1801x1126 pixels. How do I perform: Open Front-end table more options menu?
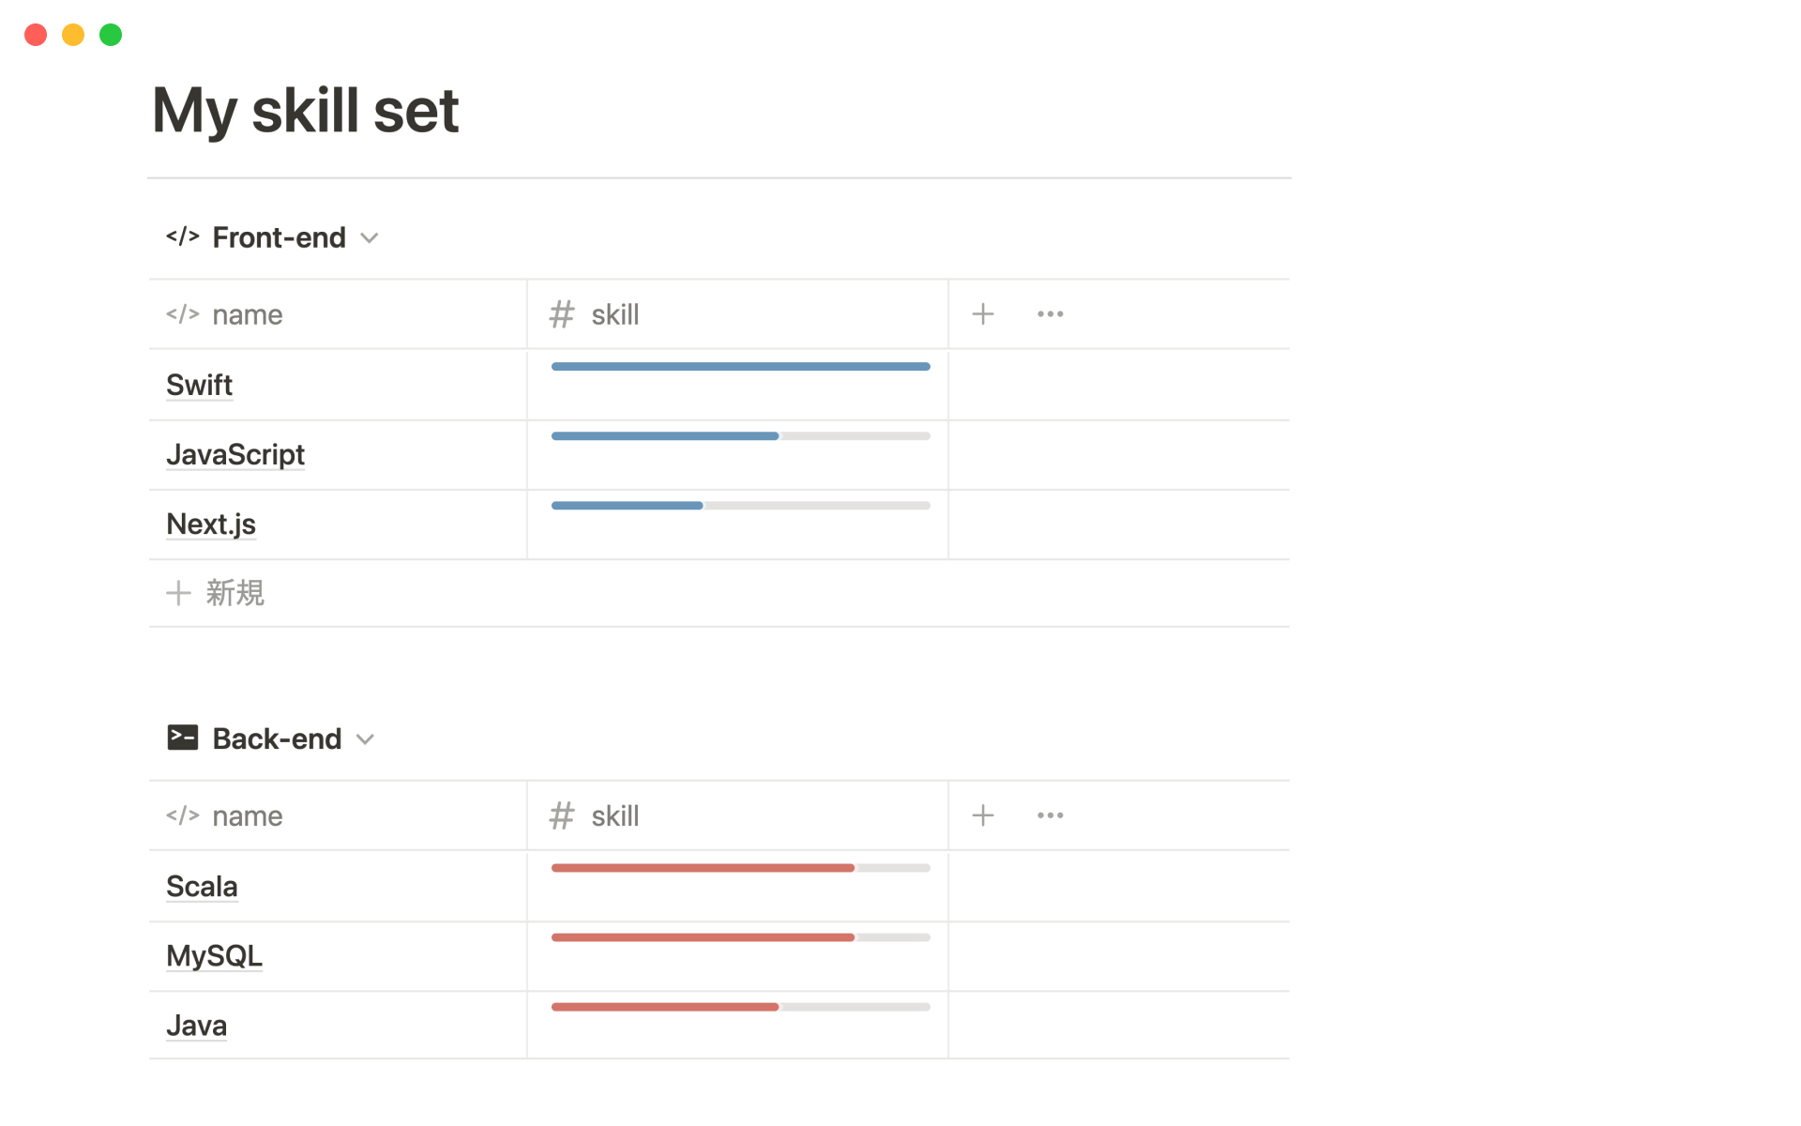[1050, 314]
